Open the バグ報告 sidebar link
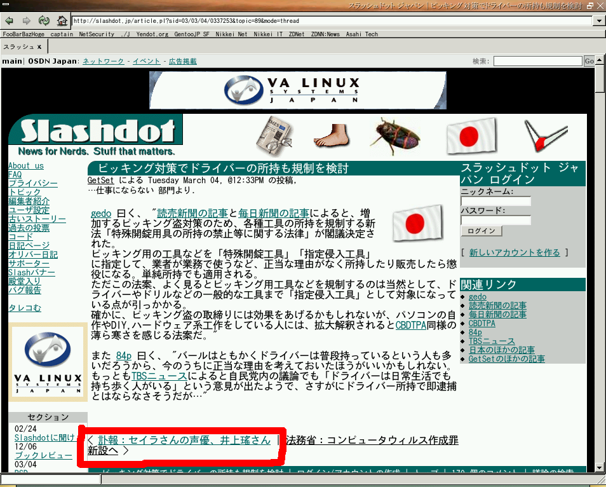 (x=25, y=290)
